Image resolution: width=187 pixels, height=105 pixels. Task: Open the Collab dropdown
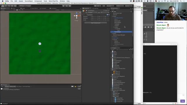coord(97,6)
